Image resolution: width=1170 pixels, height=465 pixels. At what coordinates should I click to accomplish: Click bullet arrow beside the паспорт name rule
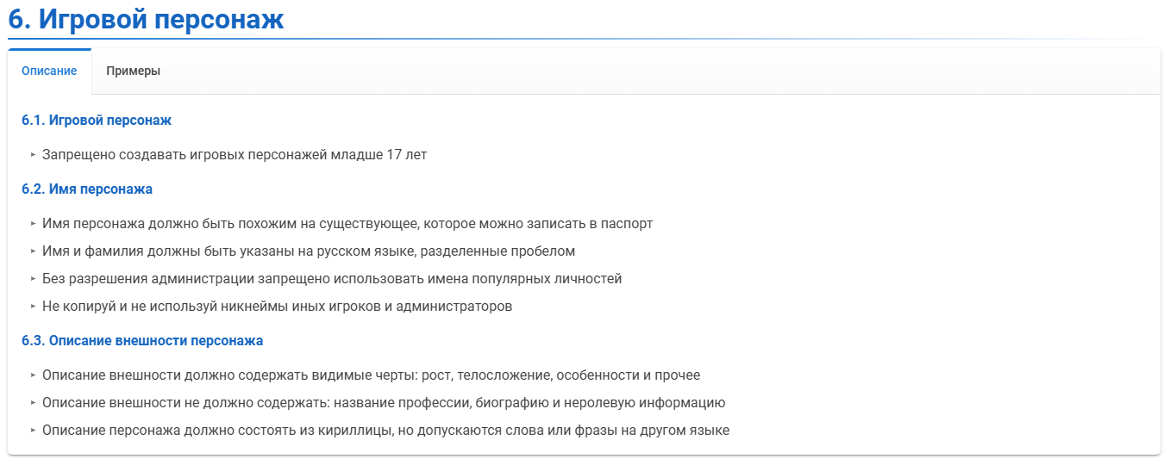tap(33, 224)
